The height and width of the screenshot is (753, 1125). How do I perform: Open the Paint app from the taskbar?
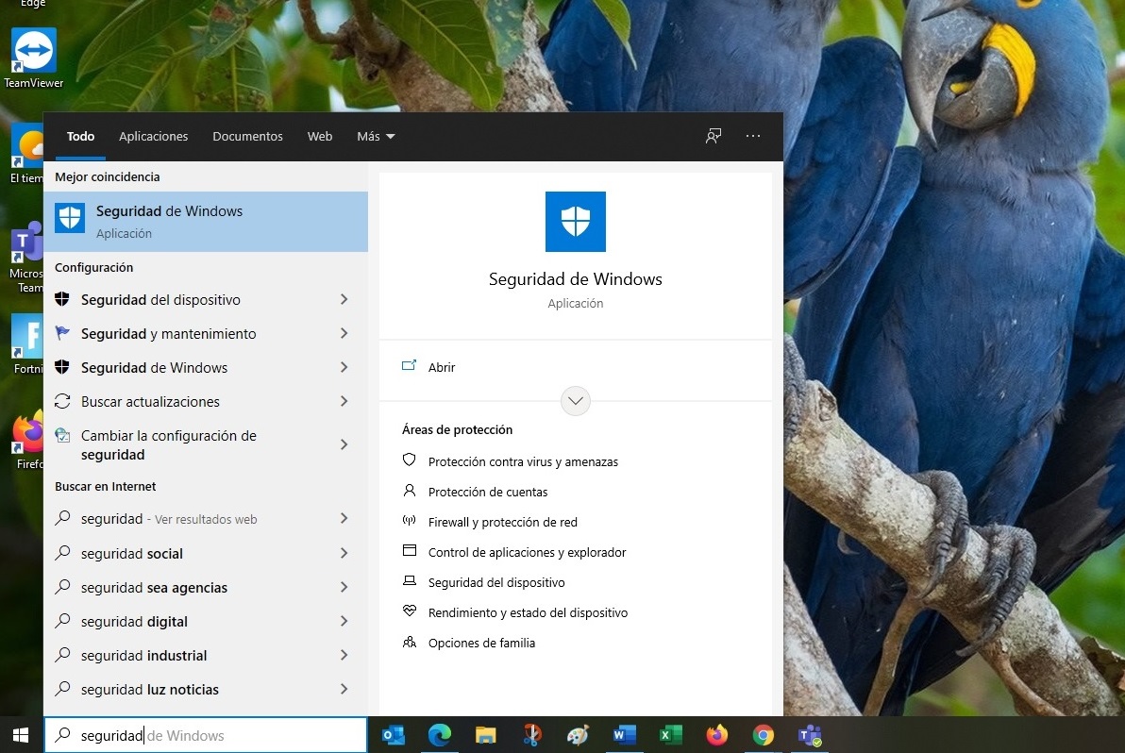(578, 735)
